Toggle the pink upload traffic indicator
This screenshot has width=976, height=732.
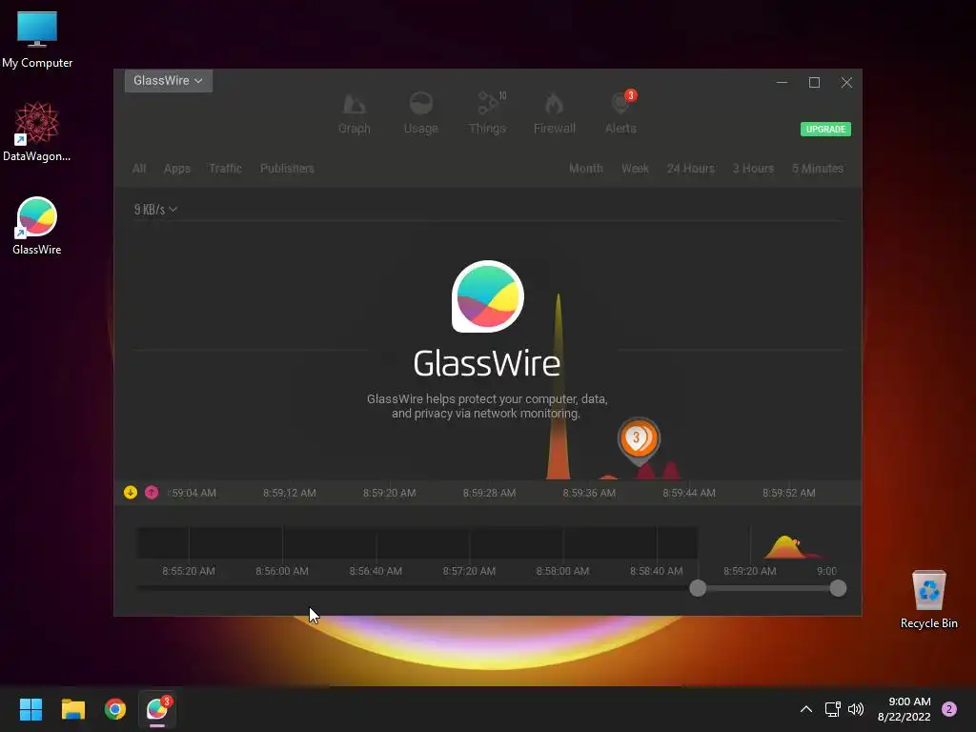pos(152,493)
